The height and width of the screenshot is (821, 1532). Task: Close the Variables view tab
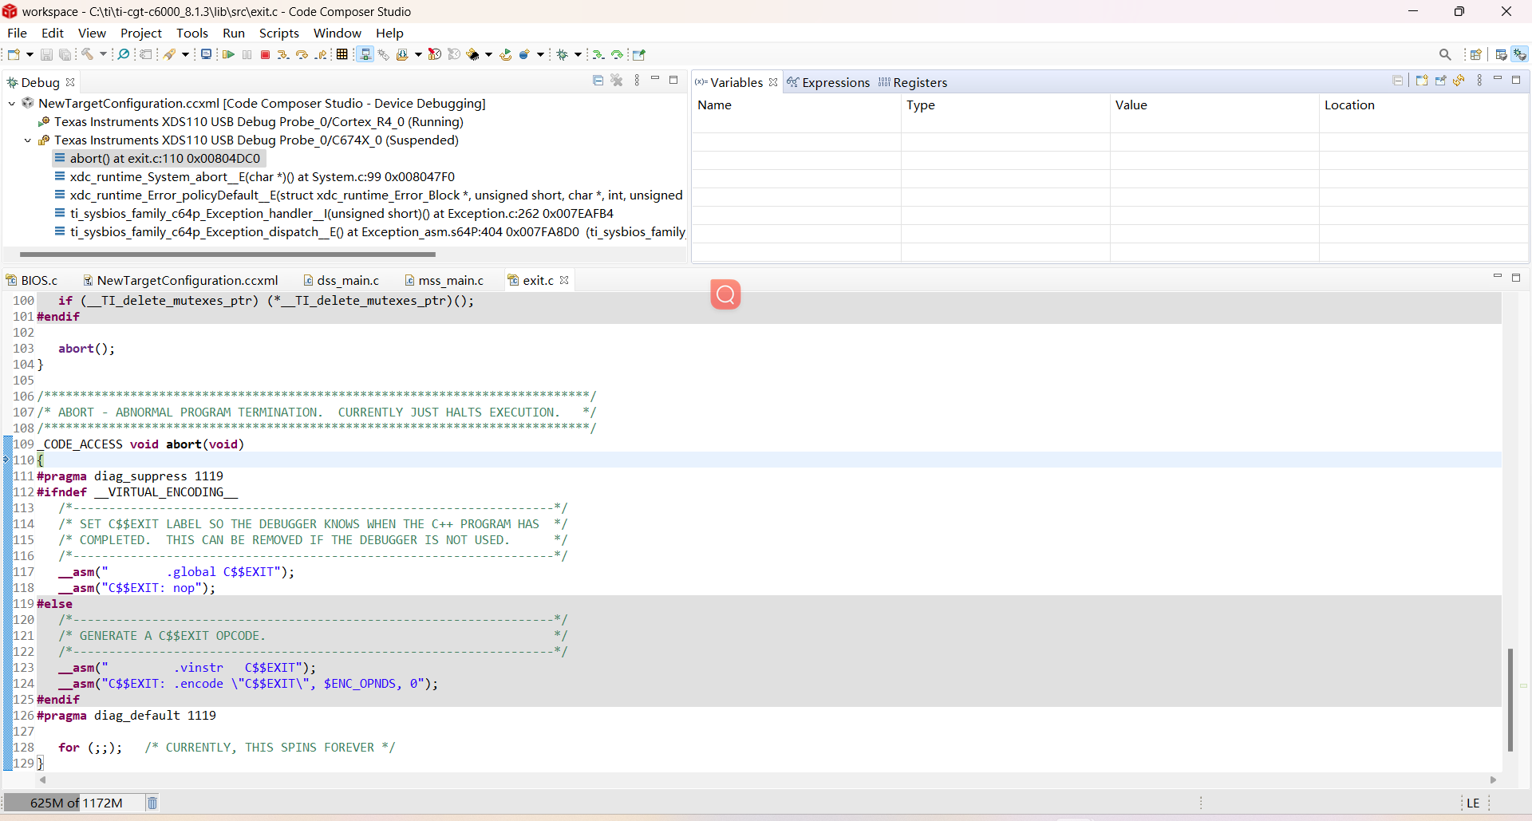pyautogui.click(x=773, y=82)
